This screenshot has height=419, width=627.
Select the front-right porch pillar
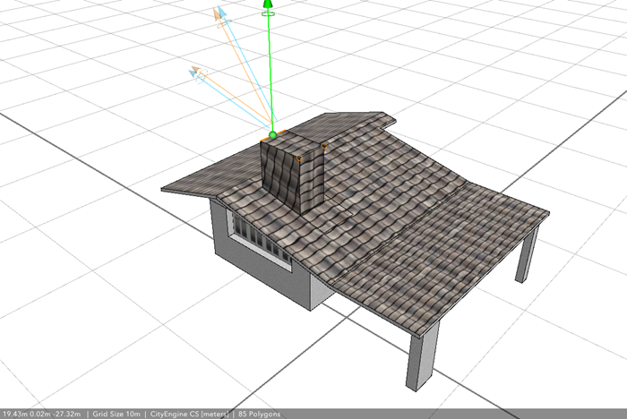point(423,354)
